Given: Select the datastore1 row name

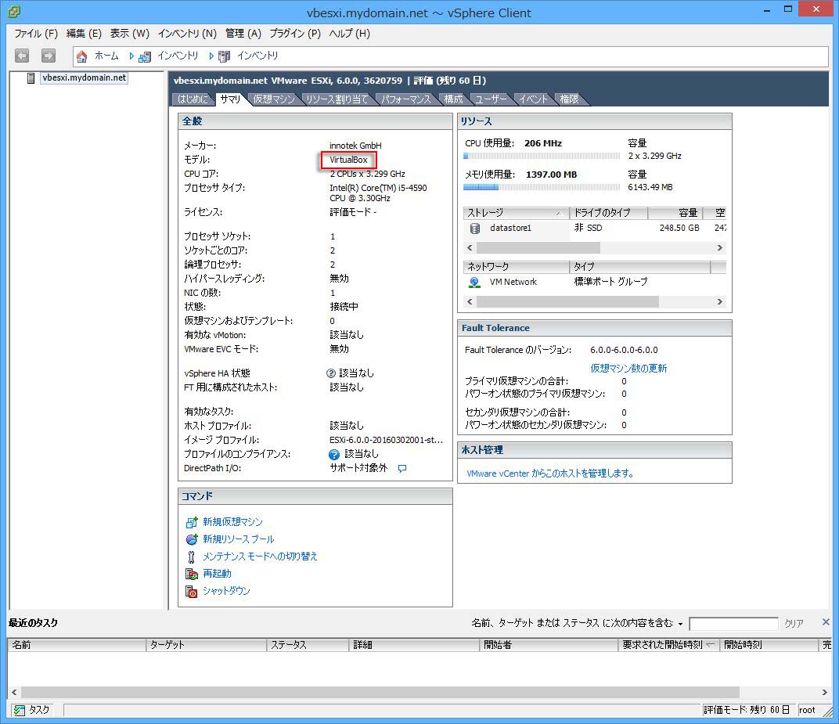Looking at the screenshot, I should pos(510,228).
